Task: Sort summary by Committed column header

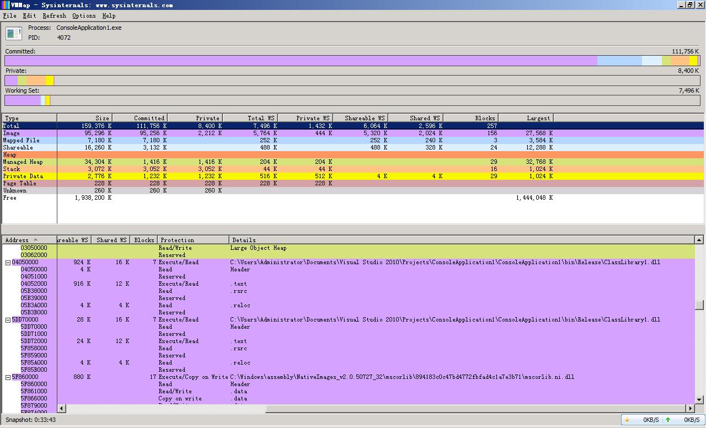Action: pos(140,118)
